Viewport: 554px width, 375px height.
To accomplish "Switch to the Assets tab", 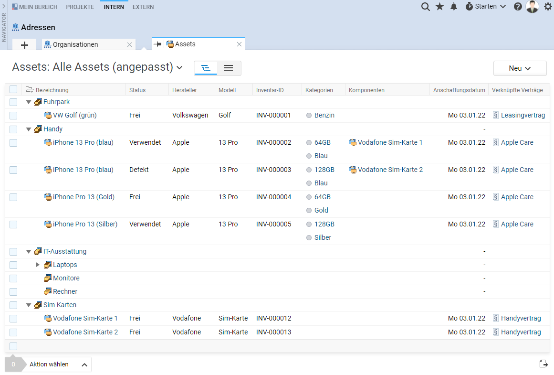I will pos(185,44).
